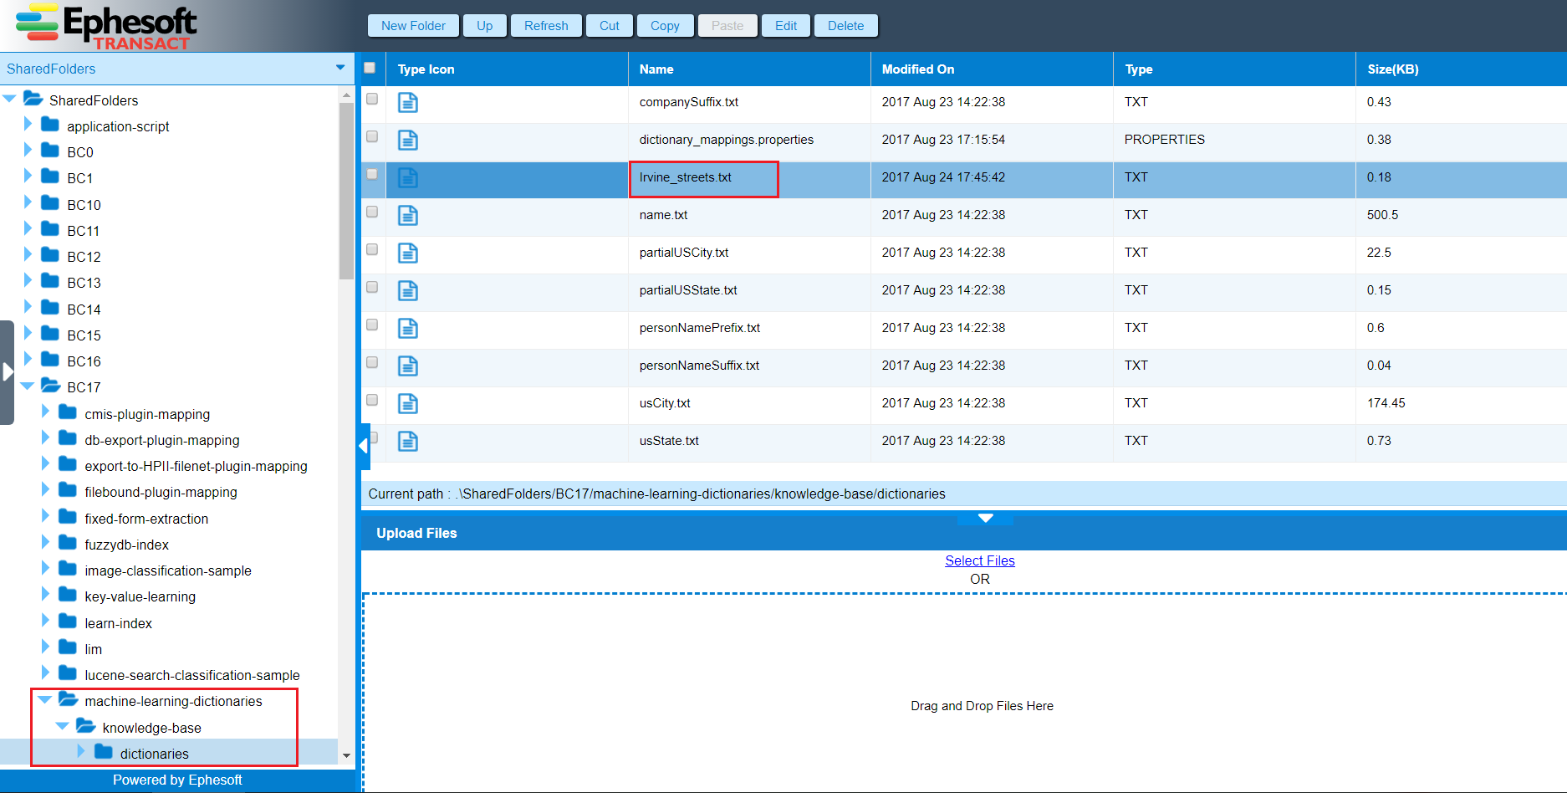Check the box for partialUSCity.txt
Screen dimensions: 1567x793
(x=372, y=249)
